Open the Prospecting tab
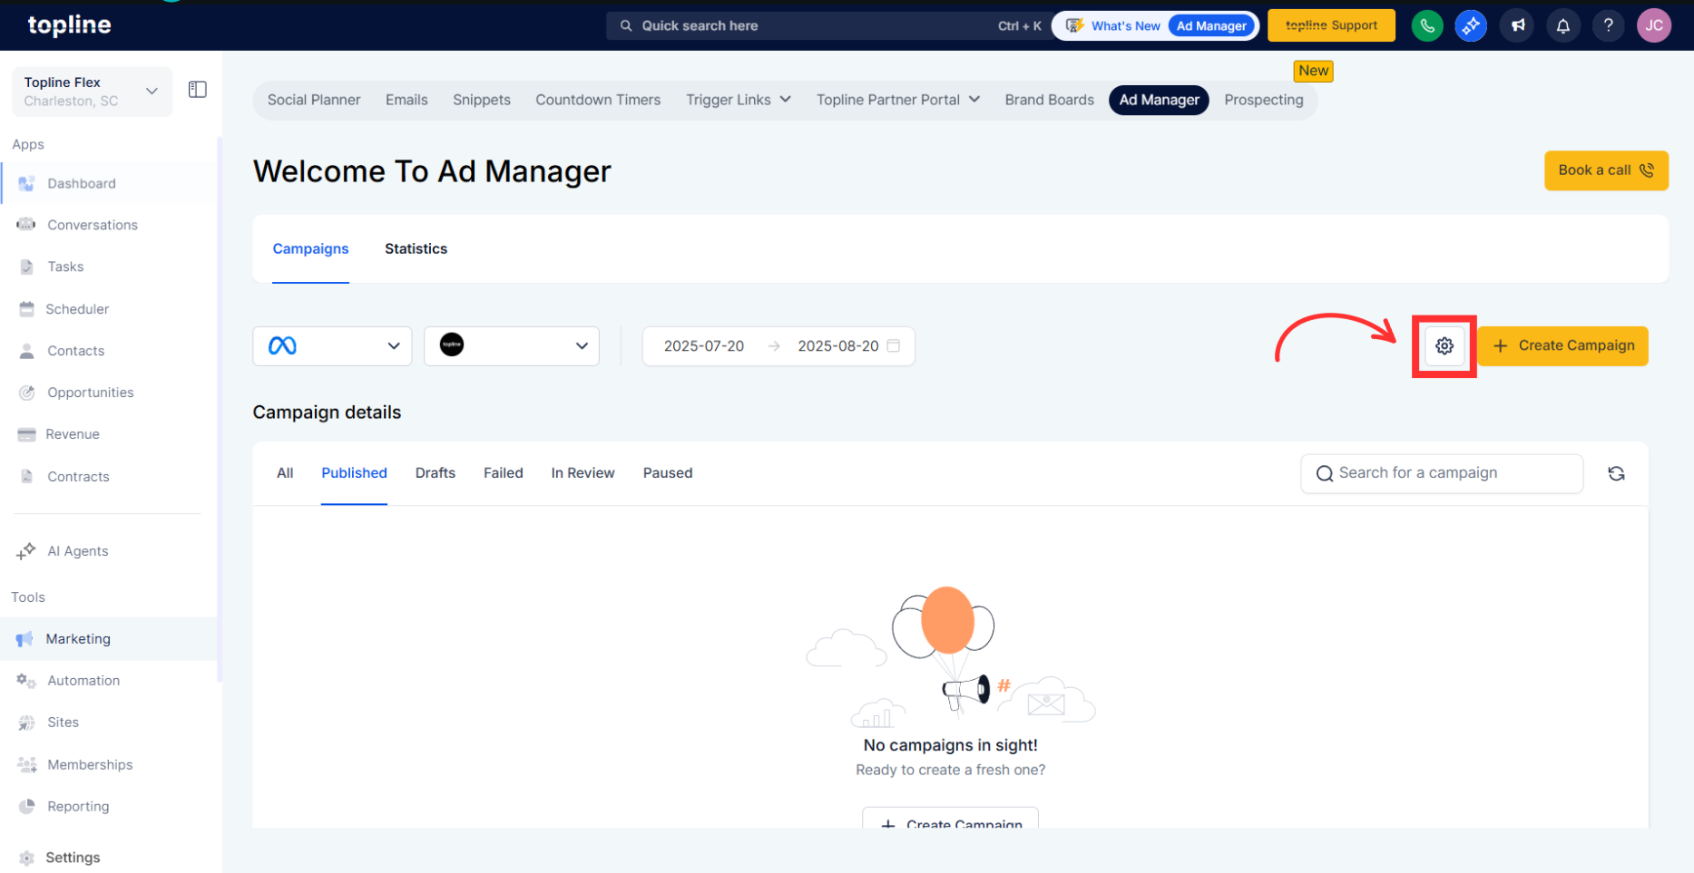Image resolution: width=1694 pixels, height=873 pixels. coord(1264,100)
